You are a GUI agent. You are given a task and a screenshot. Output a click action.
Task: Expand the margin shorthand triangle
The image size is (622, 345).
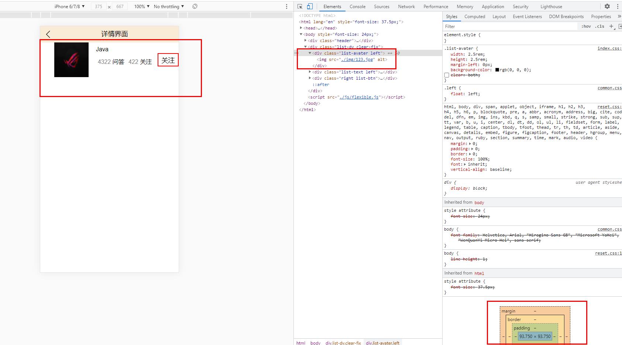click(470, 144)
